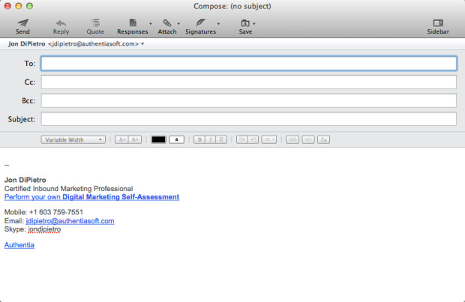This screenshot has width=465, height=302.
Task: Click the yellow minimize window button
Action: click(19, 6)
